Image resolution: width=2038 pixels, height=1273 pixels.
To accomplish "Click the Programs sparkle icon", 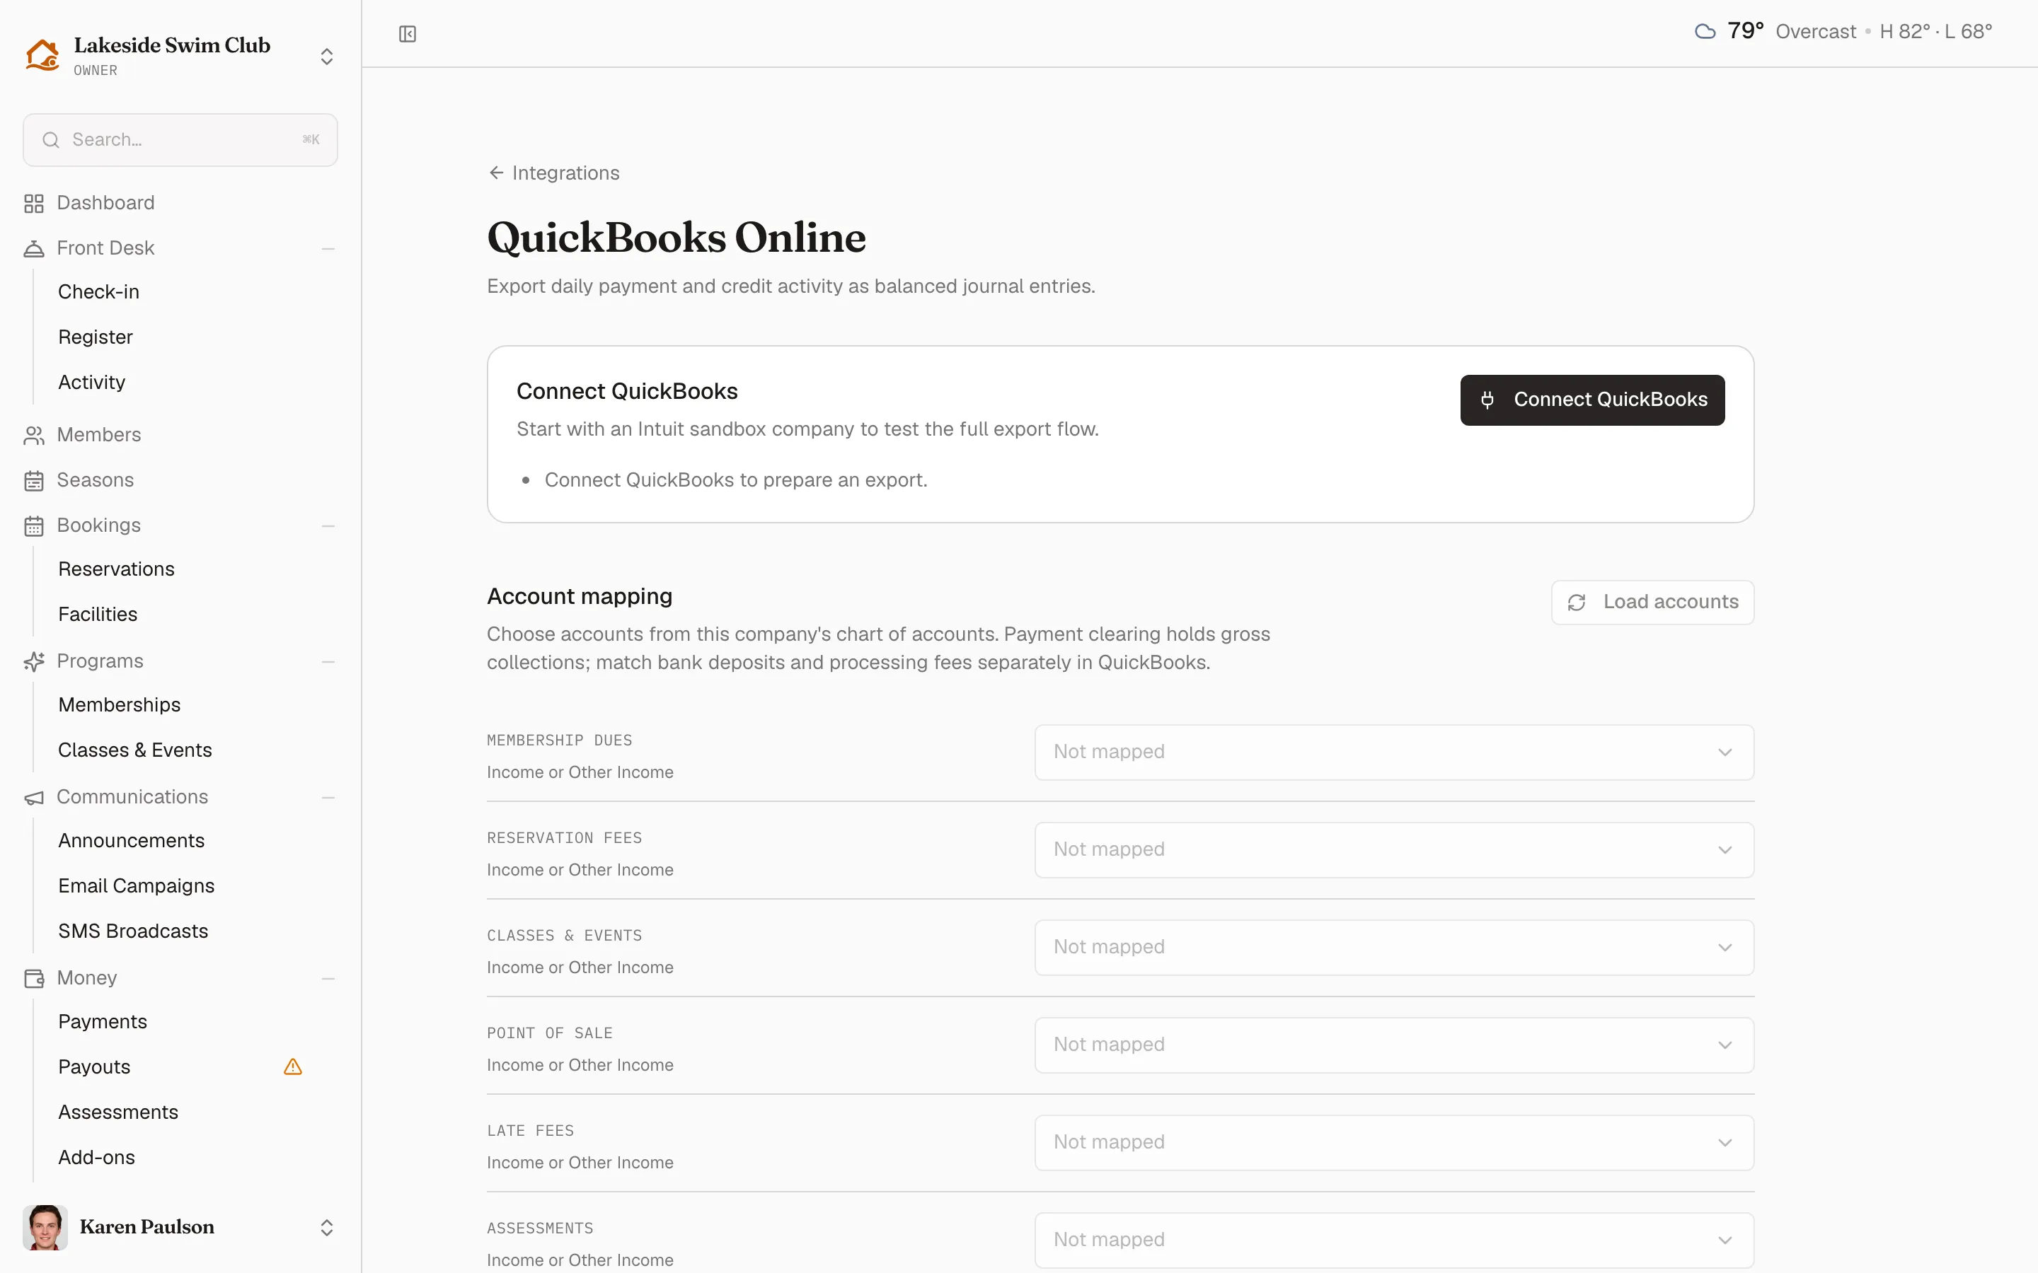I will [34, 662].
